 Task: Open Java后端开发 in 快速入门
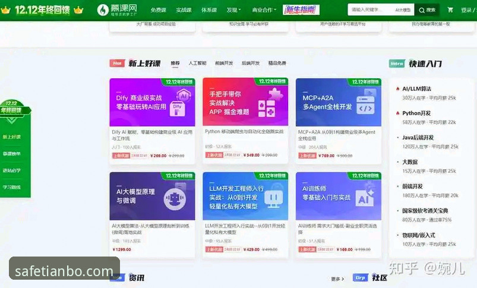418,137
